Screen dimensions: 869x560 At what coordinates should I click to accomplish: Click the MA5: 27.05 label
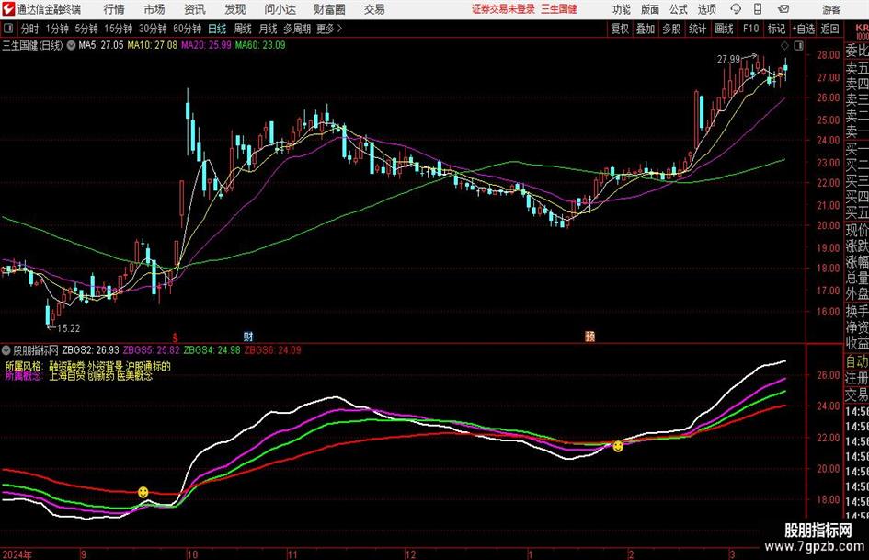coord(101,45)
